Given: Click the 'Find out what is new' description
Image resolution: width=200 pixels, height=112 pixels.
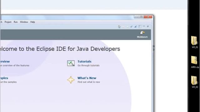Looking at the screenshot, I should tap(89, 82).
